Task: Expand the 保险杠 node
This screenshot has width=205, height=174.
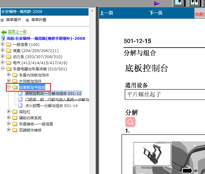Action: [9, 111]
